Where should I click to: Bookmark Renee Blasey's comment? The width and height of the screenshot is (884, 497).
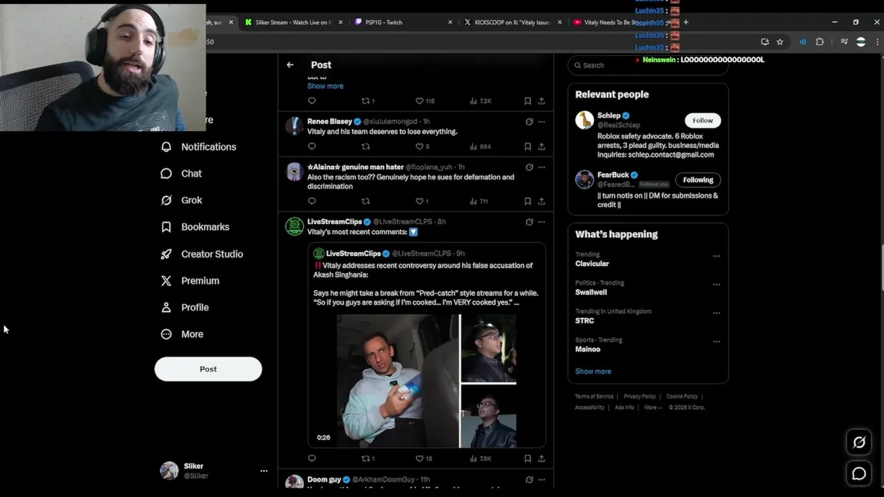528,146
